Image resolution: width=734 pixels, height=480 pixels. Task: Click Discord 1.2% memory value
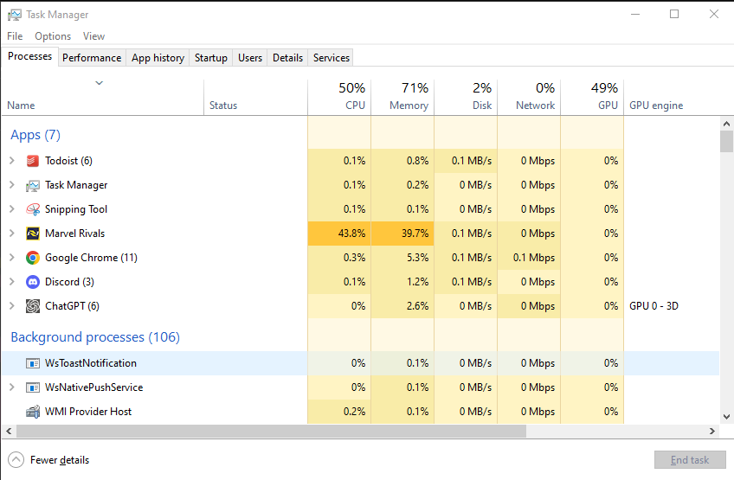point(417,282)
